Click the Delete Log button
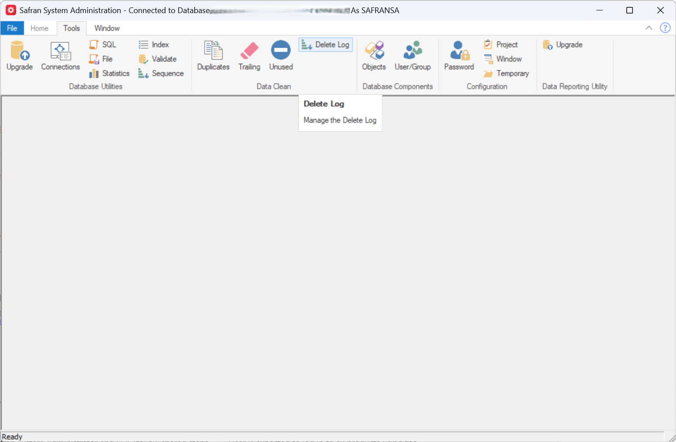 325,44
